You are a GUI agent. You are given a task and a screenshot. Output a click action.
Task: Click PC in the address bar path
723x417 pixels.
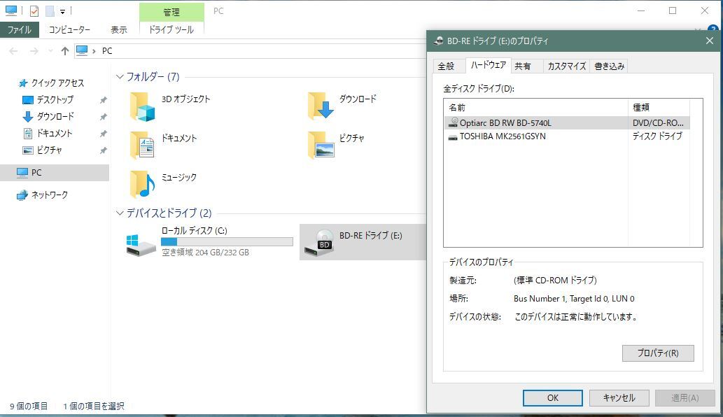[x=107, y=50]
